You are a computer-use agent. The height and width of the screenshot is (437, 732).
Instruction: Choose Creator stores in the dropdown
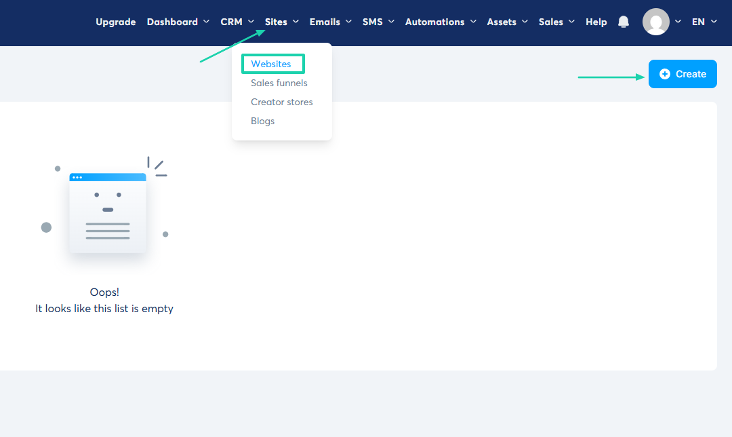tap(281, 102)
